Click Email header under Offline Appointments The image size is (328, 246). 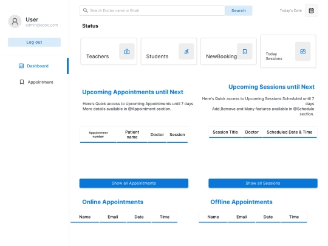pyautogui.click(x=242, y=217)
